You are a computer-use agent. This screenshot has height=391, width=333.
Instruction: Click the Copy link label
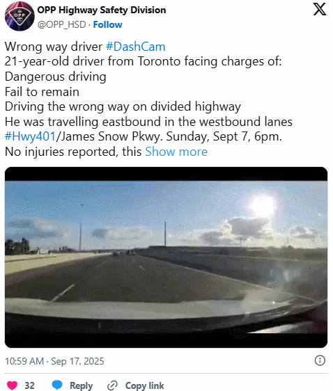144,385
